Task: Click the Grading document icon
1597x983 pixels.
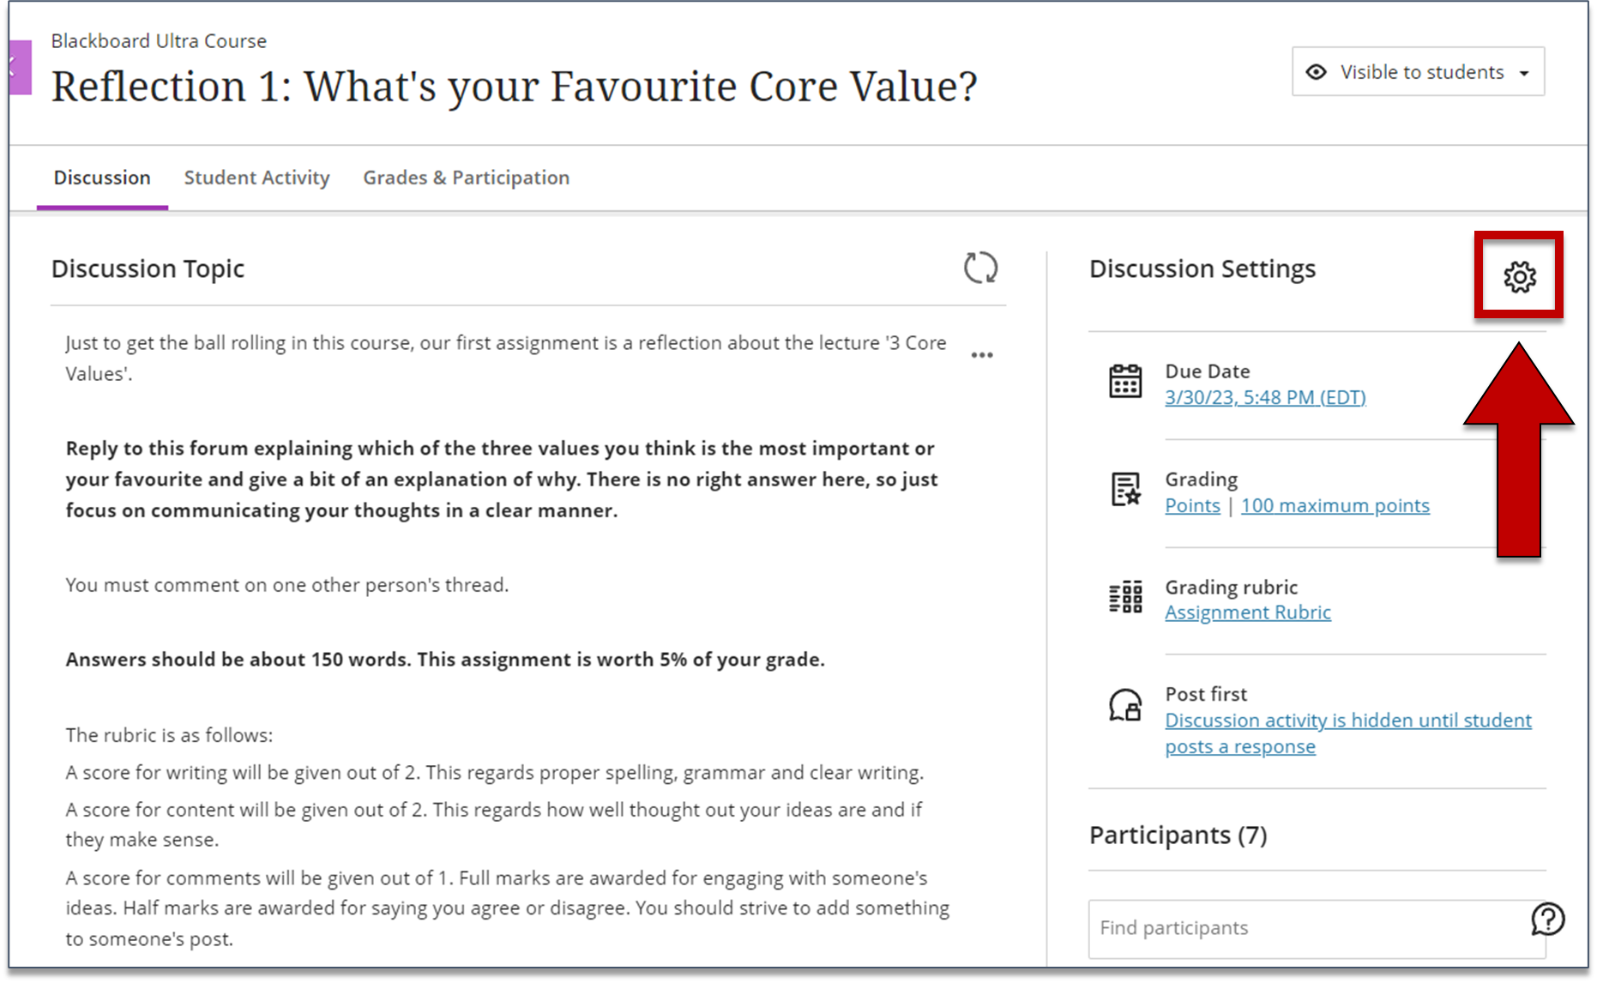Action: (1124, 489)
